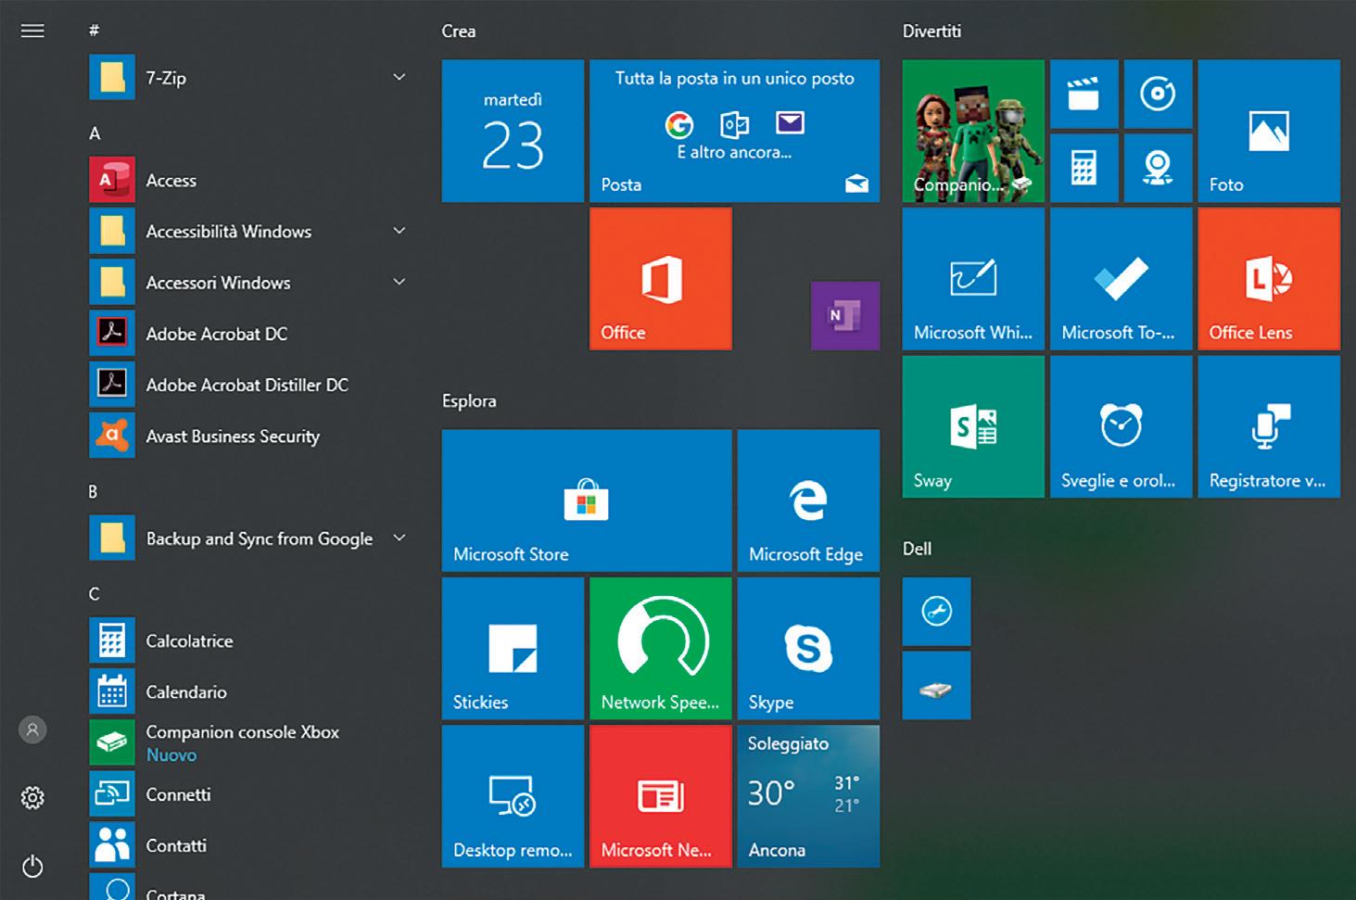Click the letter B section header
Viewport: 1356px width, 900px height.
(93, 491)
